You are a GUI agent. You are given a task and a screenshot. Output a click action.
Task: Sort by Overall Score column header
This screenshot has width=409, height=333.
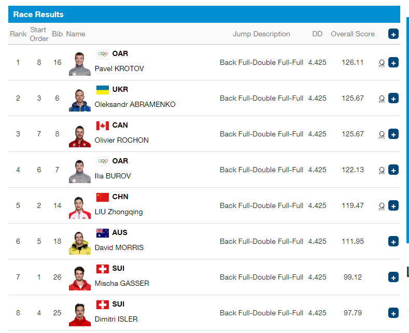[x=352, y=34]
